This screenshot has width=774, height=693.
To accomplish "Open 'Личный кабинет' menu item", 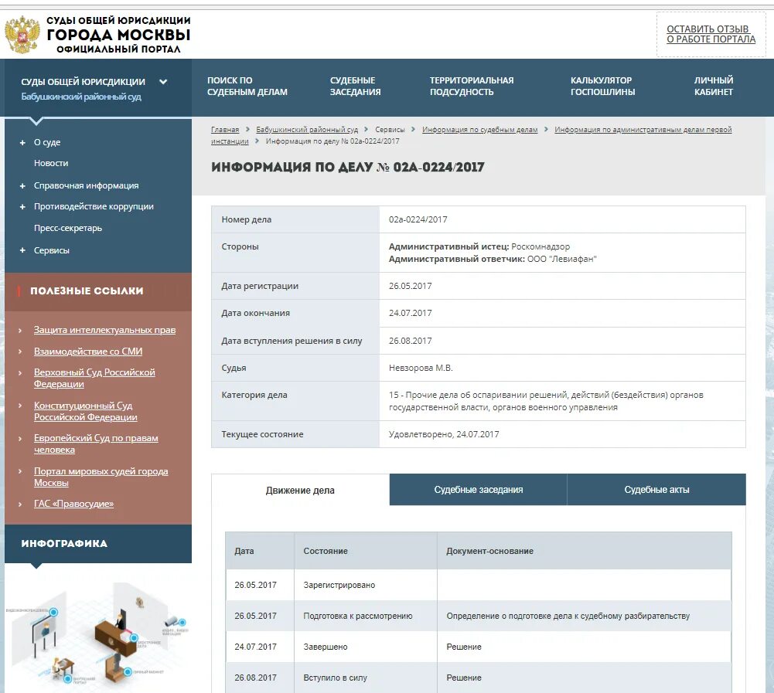I will 714,87.
